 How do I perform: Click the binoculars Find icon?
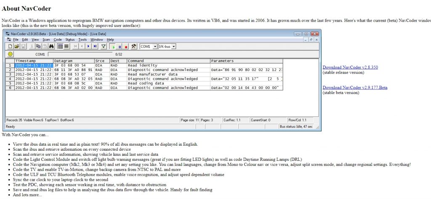[51, 47]
